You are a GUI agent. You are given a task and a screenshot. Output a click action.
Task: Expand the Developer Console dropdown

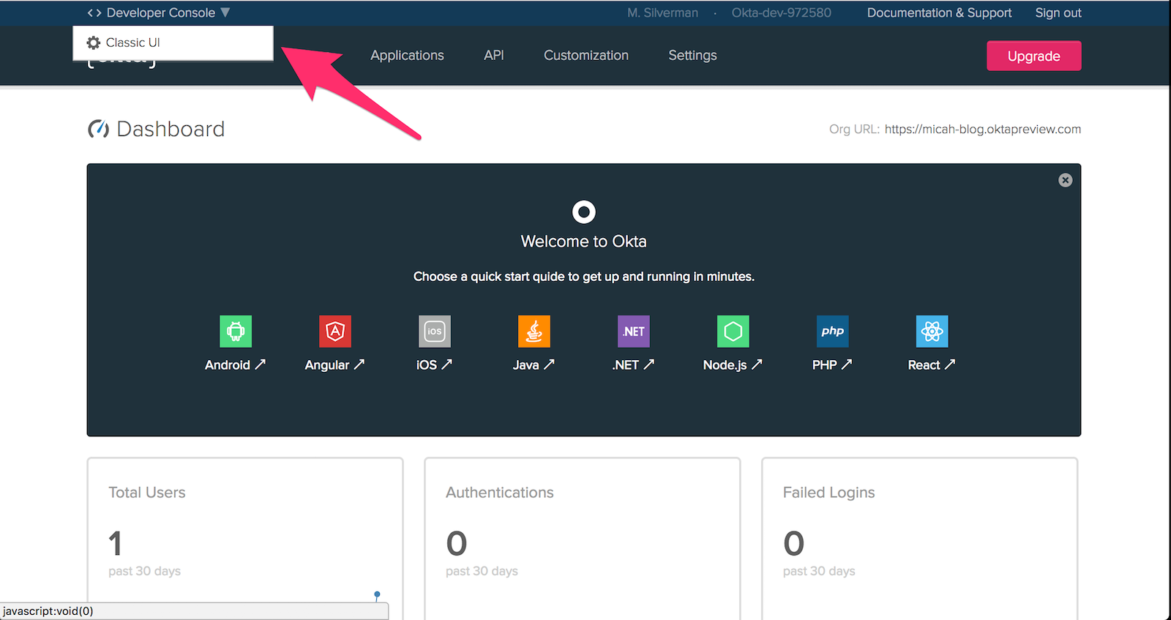pos(159,12)
